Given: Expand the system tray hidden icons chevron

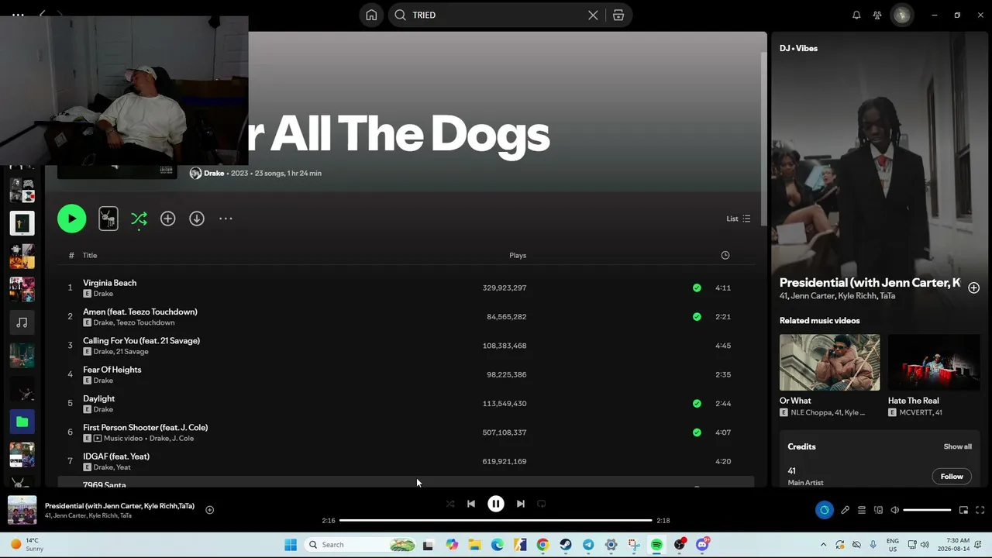Looking at the screenshot, I should click(x=823, y=545).
